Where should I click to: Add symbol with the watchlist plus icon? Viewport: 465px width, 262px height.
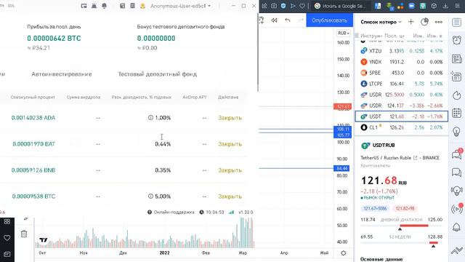[411, 22]
